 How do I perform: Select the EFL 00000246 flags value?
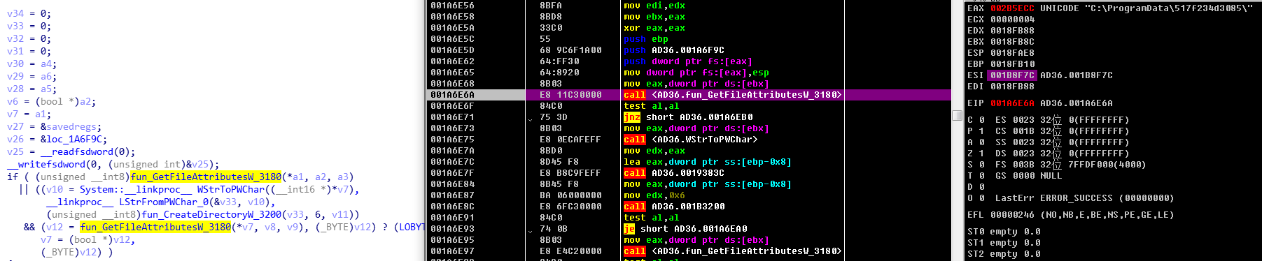click(x=1013, y=215)
